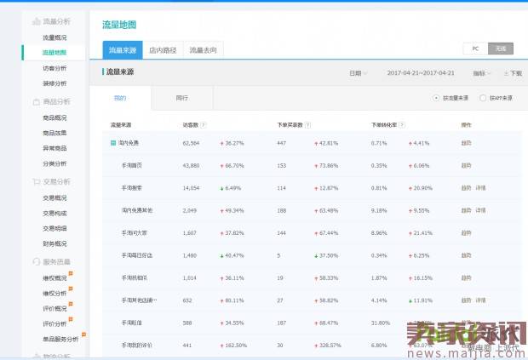Click 趋势 in the 手淘首页 row
Image resolution: width=528 pixels, height=360 pixels.
pyautogui.click(x=466, y=166)
